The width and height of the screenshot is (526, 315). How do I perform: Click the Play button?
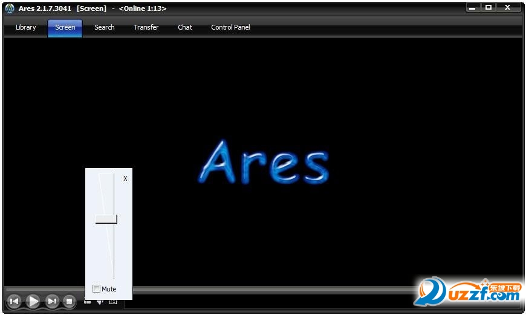[x=33, y=301]
